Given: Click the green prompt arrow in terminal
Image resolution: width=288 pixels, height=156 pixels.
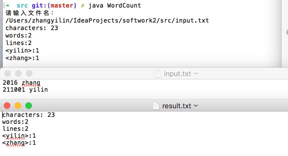Looking at the screenshot, I should (7, 6).
